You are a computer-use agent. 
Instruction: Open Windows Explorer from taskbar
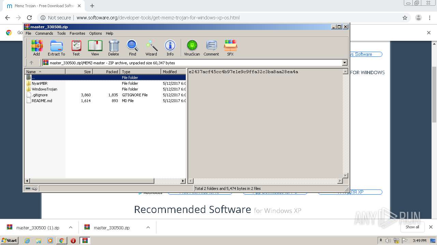coord(39,241)
